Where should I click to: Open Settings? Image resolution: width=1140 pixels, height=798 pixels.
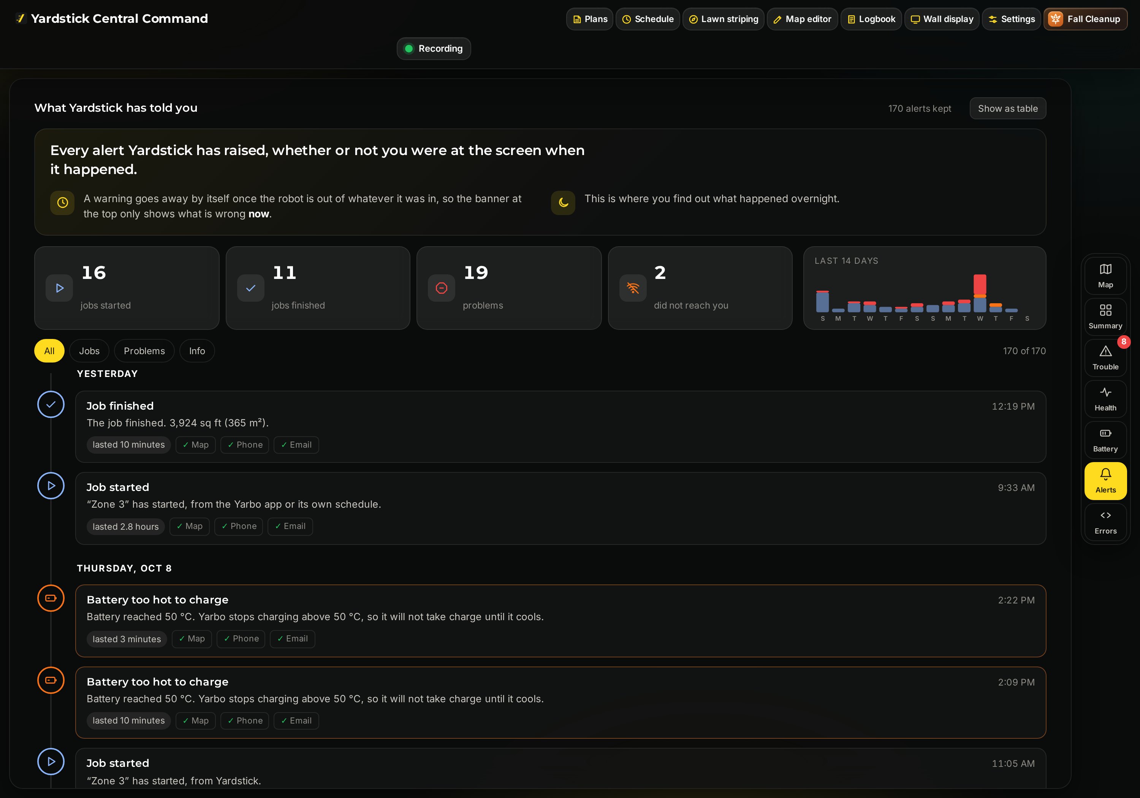click(x=1012, y=19)
